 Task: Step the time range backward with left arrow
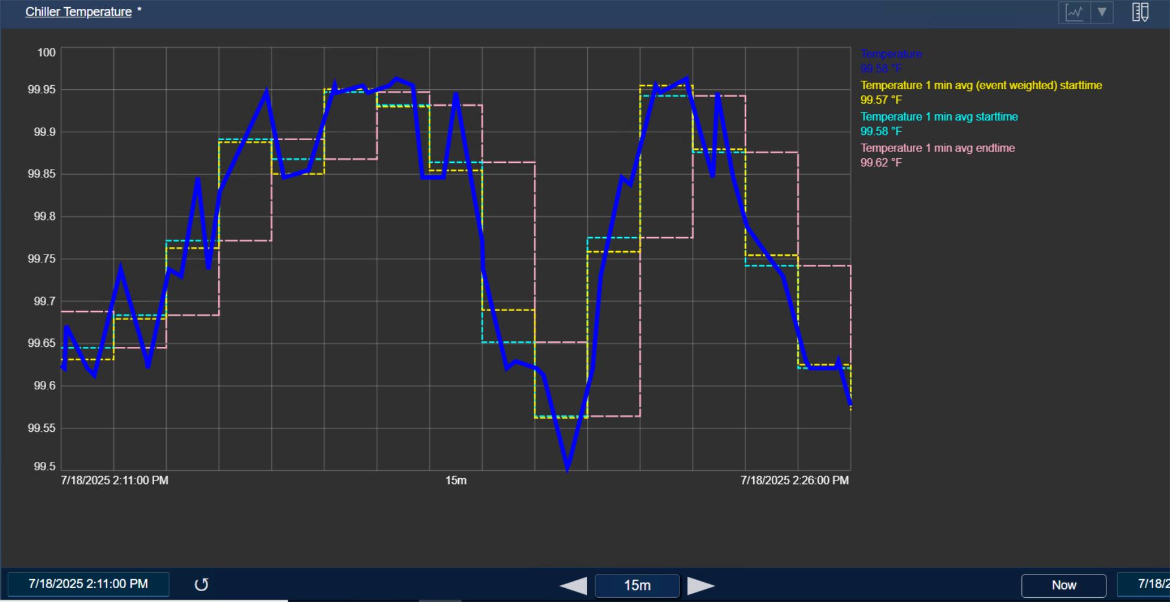click(573, 586)
